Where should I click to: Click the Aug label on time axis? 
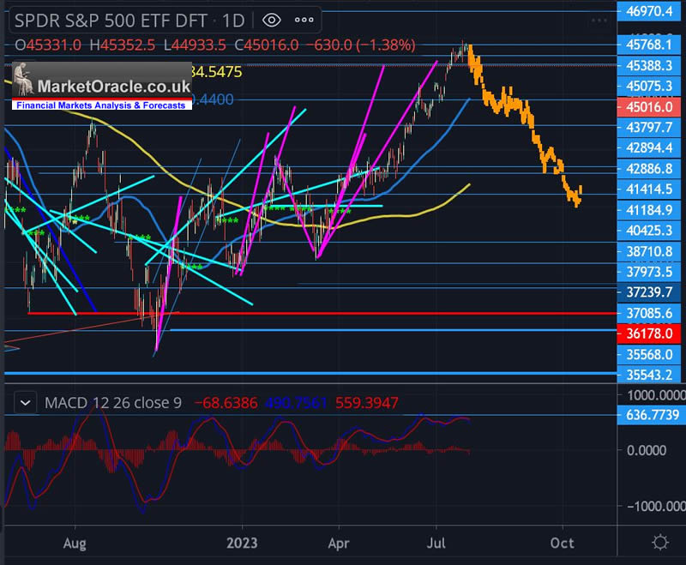[x=75, y=542]
